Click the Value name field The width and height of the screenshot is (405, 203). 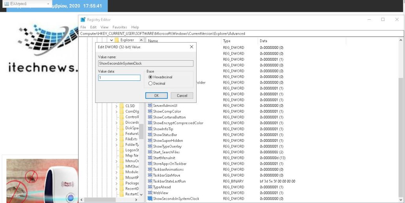[146, 63]
